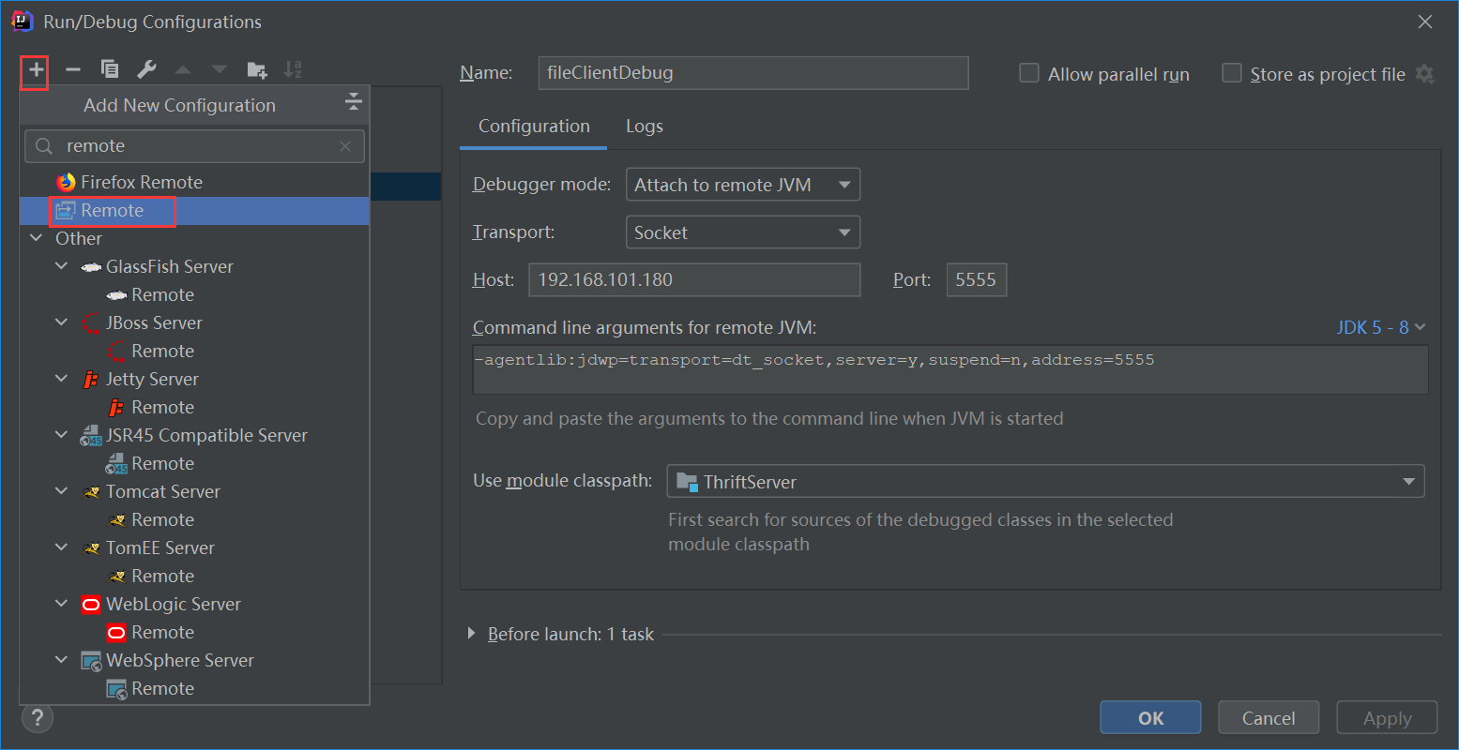Click into the Host address field

[x=694, y=279]
